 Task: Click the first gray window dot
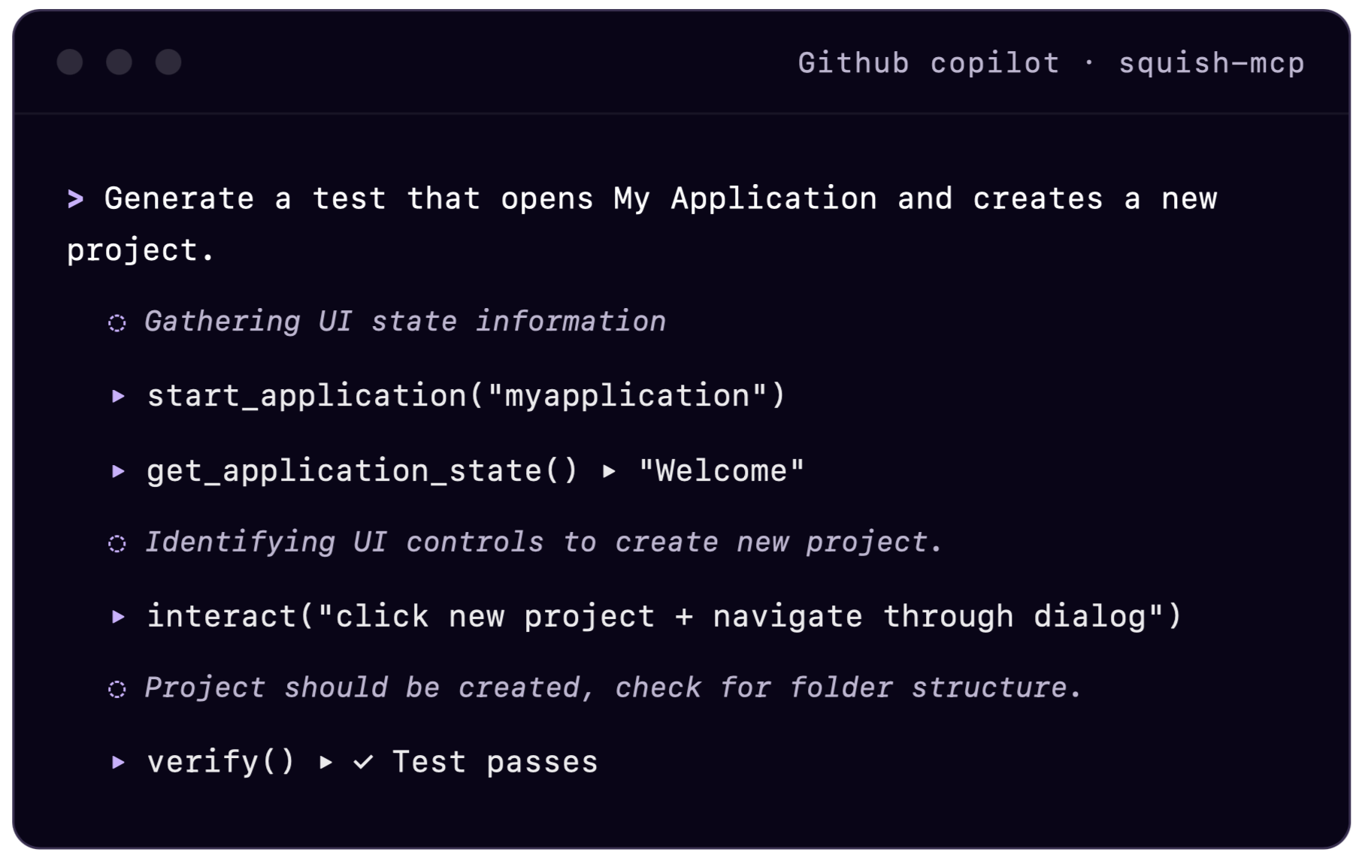click(70, 62)
